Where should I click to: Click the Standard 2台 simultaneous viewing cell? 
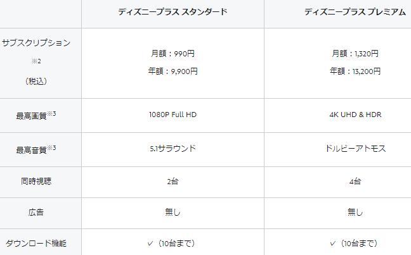pos(173,181)
